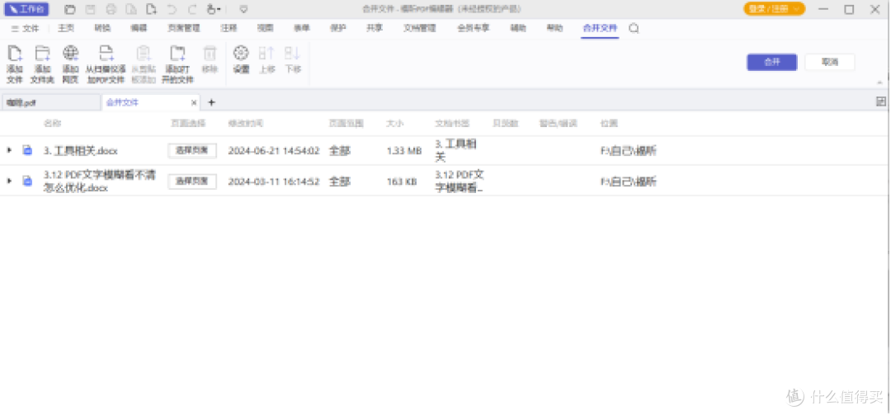Click the greyed add from clipboard icon

pyautogui.click(x=144, y=54)
